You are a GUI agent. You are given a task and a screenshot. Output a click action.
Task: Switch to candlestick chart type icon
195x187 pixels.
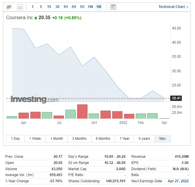[x=9, y=7]
